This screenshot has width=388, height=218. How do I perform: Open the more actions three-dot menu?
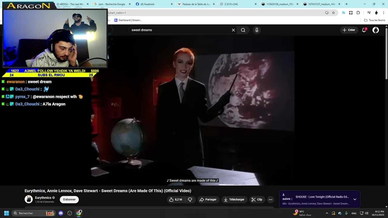click(270, 200)
